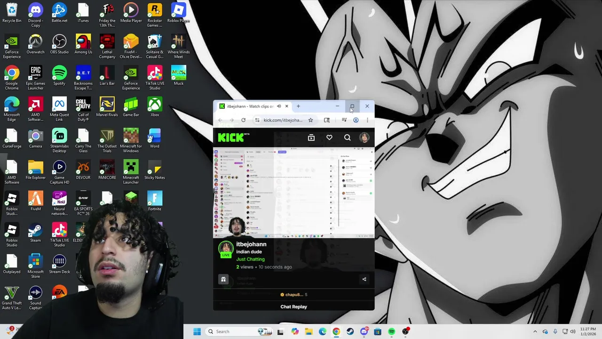
Task: Open File Explorer from taskbar
Action: pos(309,331)
